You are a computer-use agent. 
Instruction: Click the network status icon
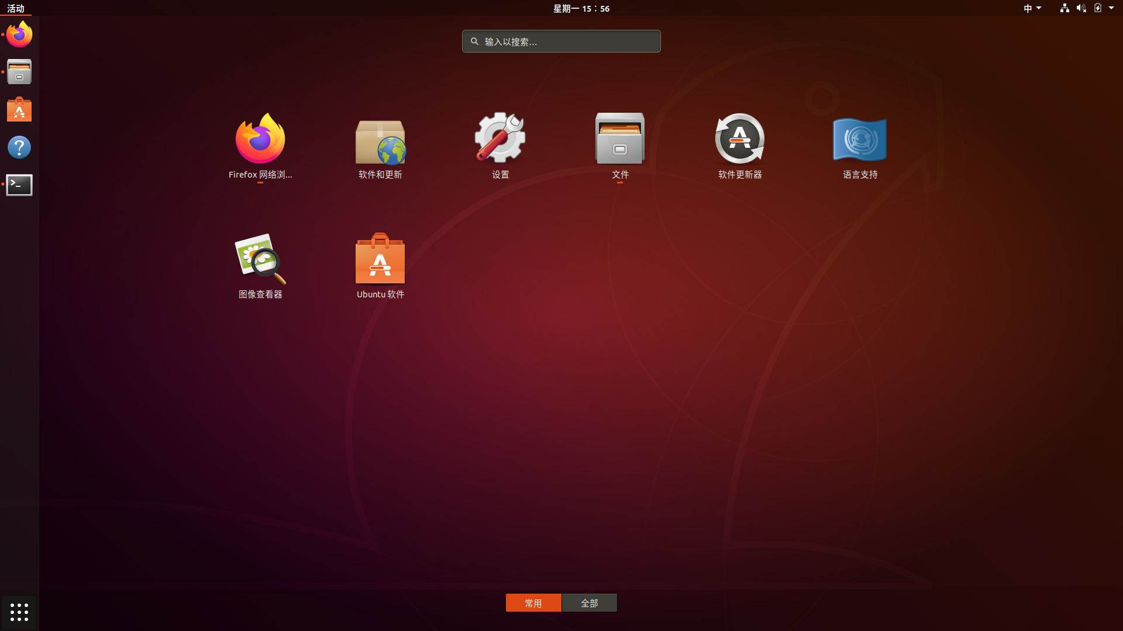pyautogui.click(x=1065, y=8)
